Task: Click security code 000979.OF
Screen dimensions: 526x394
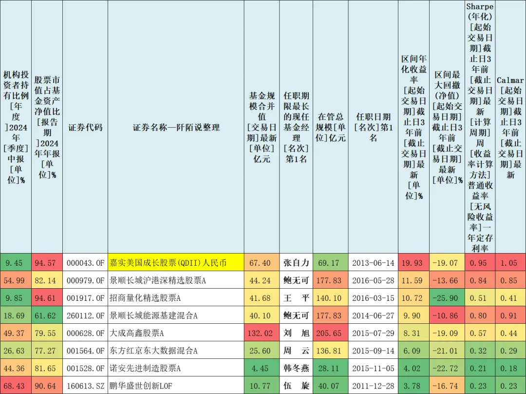Action: coord(85,280)
